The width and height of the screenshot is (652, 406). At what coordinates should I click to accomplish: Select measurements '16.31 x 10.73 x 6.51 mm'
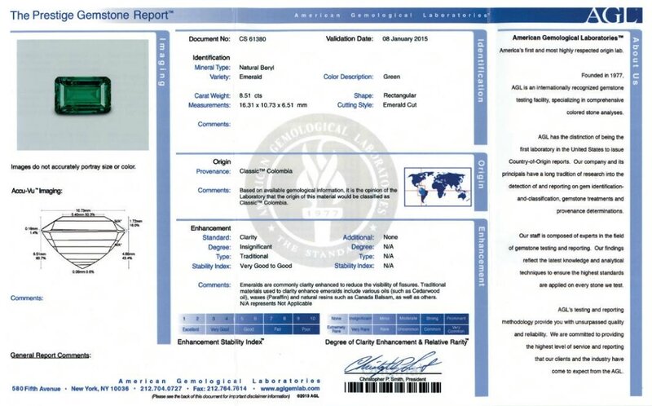273,105
